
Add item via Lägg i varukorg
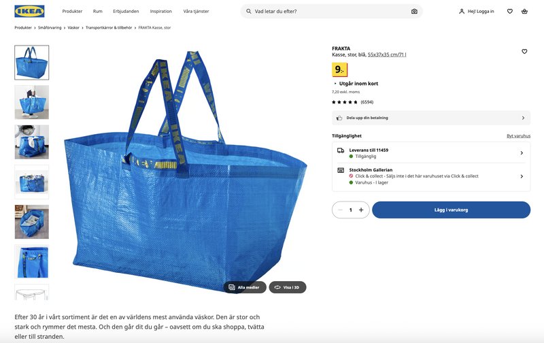coord(451,210)
